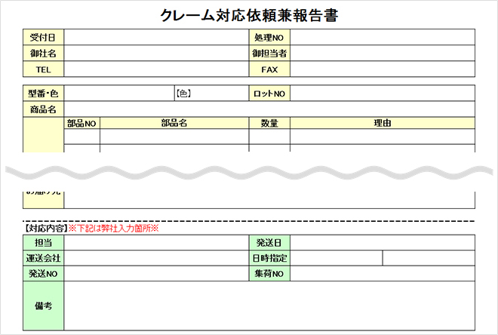Viewport: 498px width, 335px height.
Task: Click the ロットNO input field
Action: coord(382,94)
